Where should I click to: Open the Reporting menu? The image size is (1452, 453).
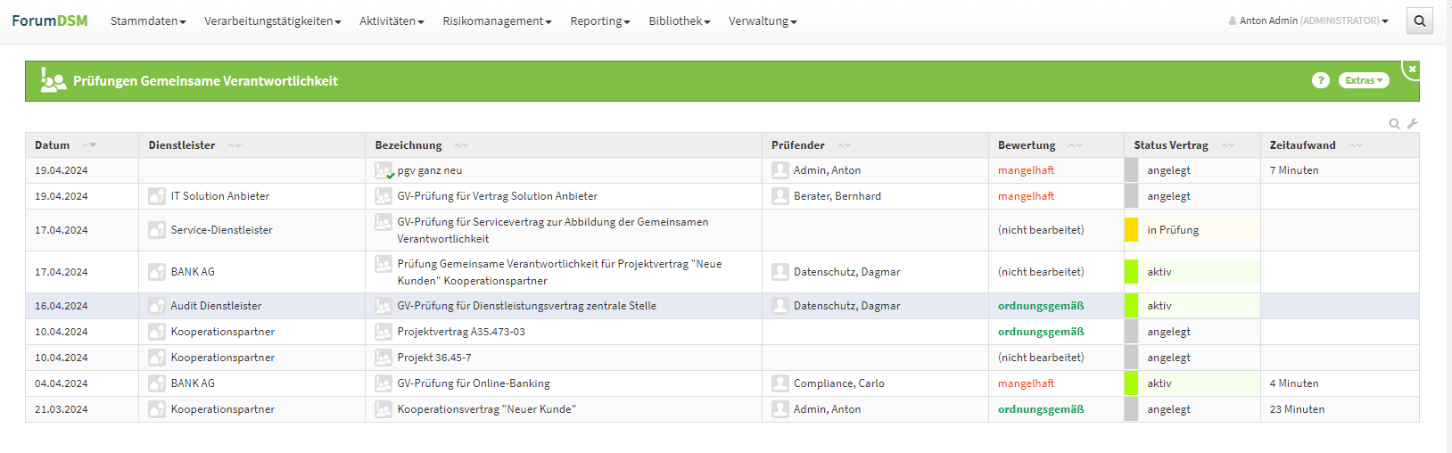(x=599, y=21)
